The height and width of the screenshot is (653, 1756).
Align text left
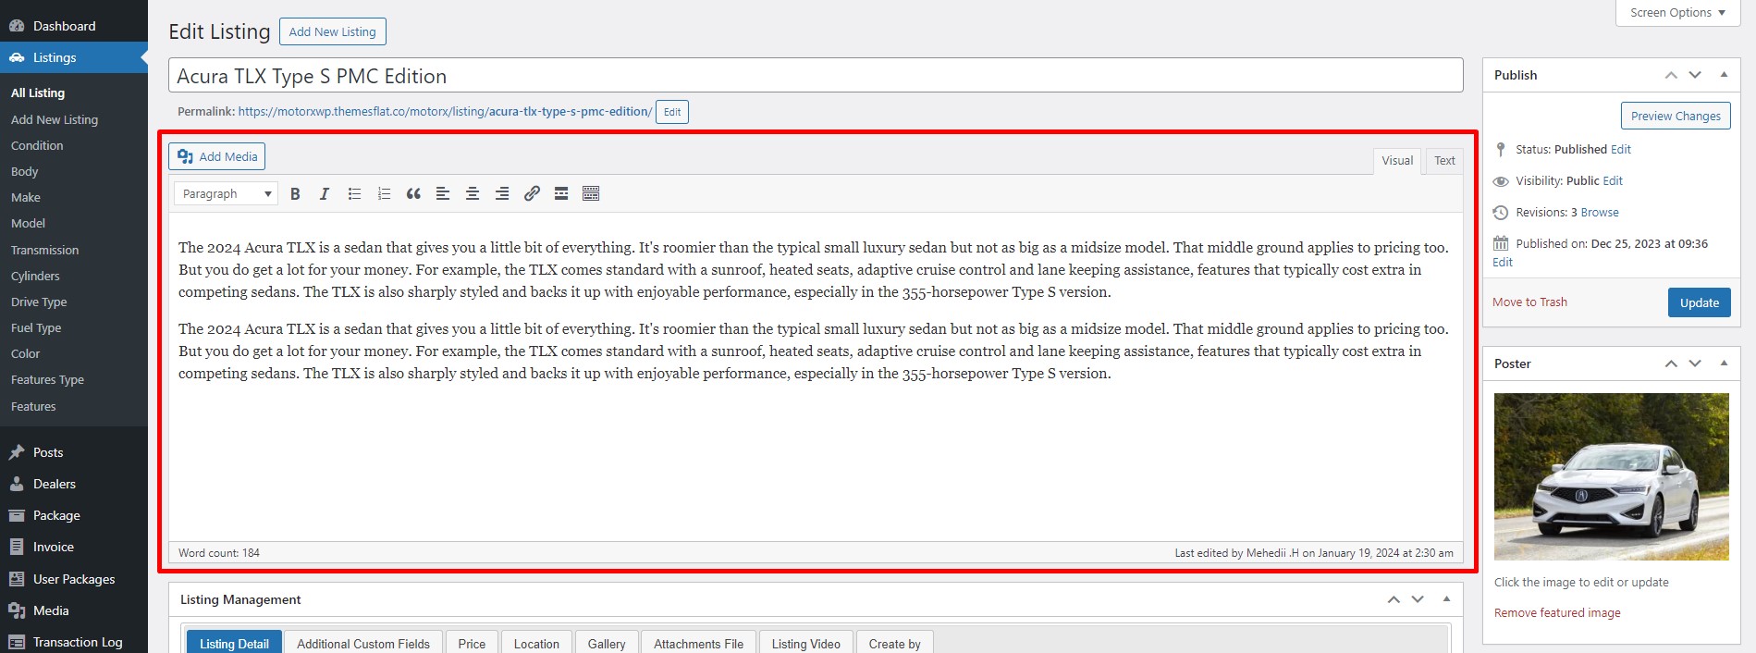[443, 193]
